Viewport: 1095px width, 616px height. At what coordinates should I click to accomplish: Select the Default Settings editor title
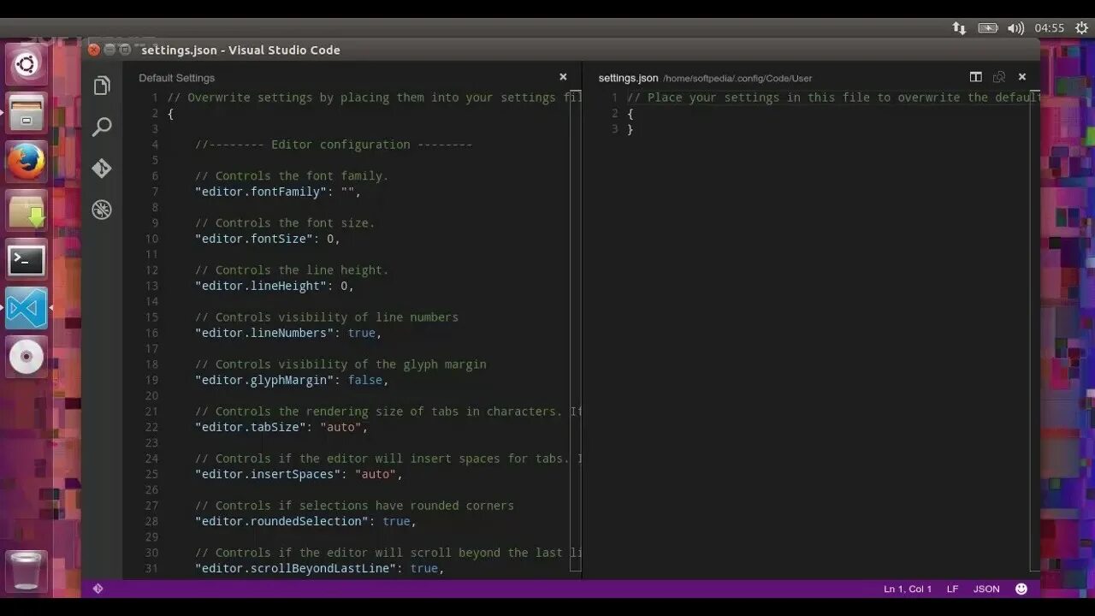tap(177, 78)
